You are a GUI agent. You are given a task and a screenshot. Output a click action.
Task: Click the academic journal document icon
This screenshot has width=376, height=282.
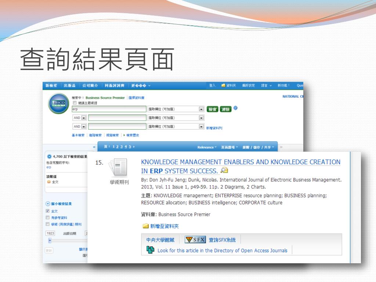[x=118, y=167]
